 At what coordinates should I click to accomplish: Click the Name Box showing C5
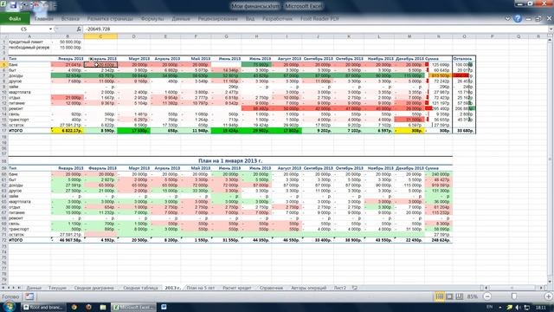24,29
